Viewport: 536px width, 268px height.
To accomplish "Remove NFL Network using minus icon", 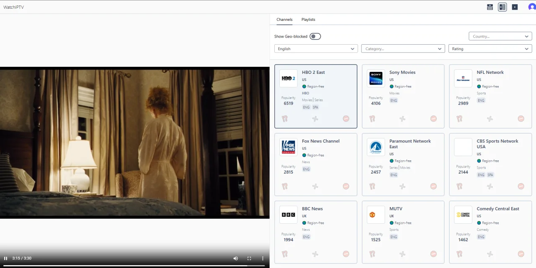I will click(521, 119).
